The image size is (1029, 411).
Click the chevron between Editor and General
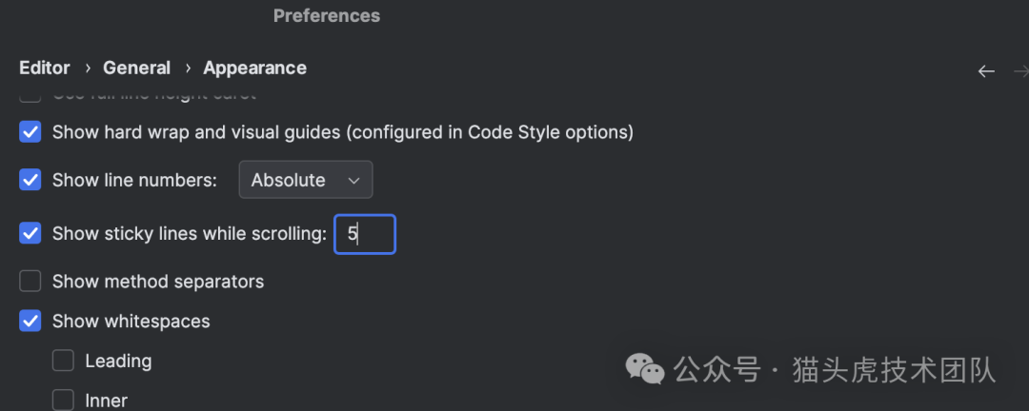(87, 68)
